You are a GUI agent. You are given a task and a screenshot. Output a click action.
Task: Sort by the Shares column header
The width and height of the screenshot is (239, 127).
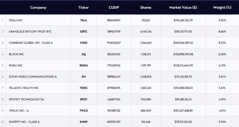(x=146, y=8)
